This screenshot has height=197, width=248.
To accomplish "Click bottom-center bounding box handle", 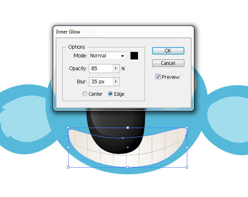I will (128, 167).
